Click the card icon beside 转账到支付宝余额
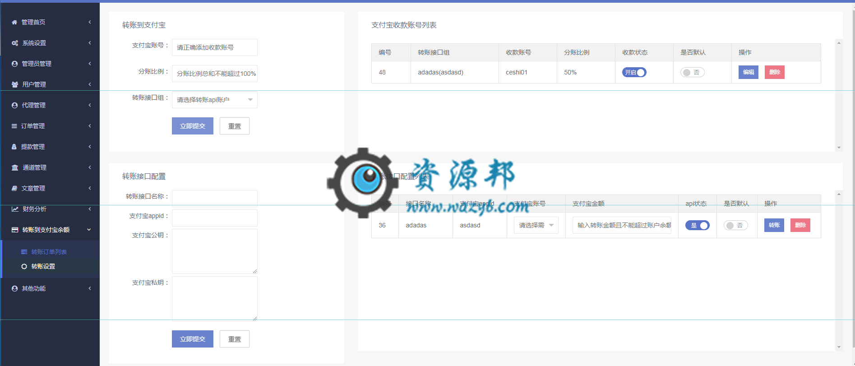Image resolution: width=855 pixels, height=366 pixels. coord(15,230)
